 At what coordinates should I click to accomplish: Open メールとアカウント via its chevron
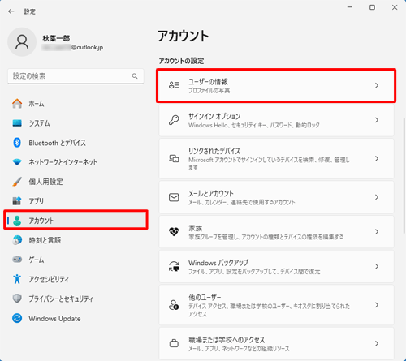click(377, 197)
